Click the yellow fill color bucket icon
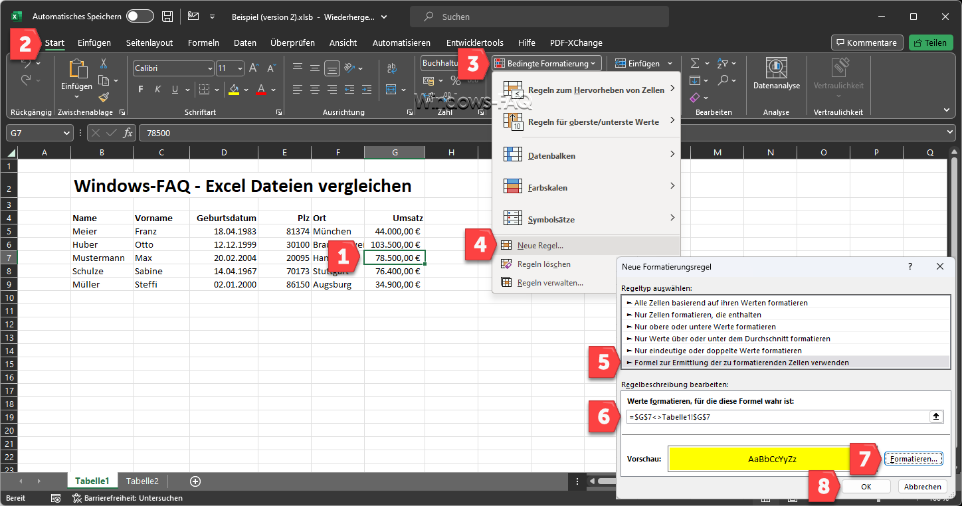The image size is (962, 506). [x=233, y=90]
